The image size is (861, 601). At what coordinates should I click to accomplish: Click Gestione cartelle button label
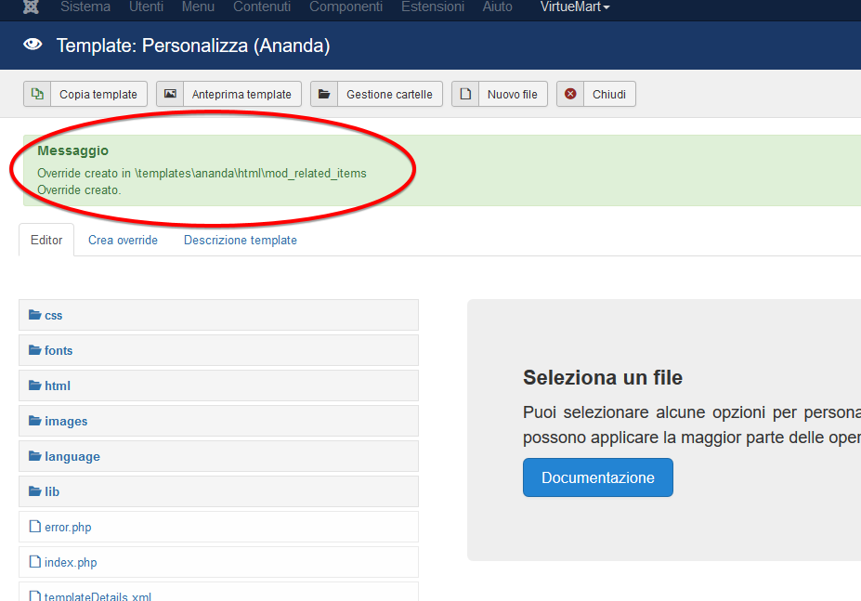pyautogui.click(x=389, y=95)
